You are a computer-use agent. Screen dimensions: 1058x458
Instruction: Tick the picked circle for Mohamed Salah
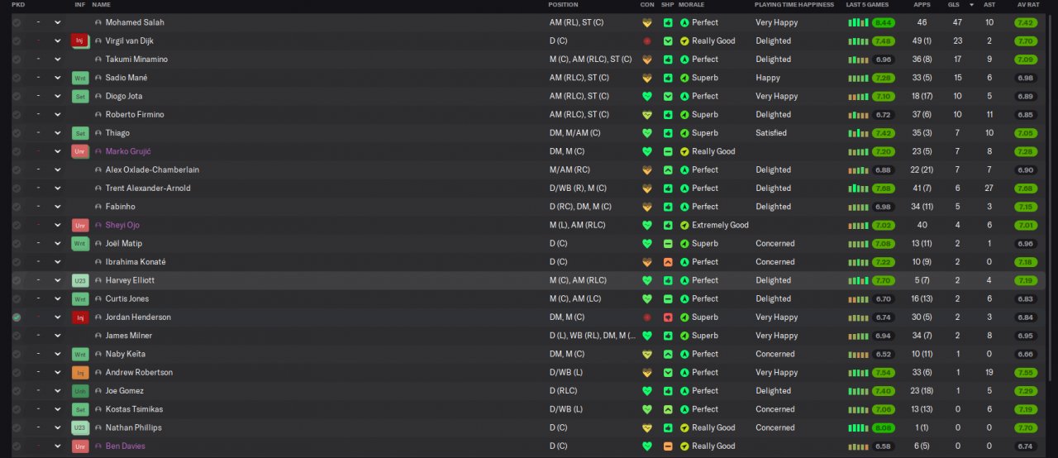tap(17, 22)
